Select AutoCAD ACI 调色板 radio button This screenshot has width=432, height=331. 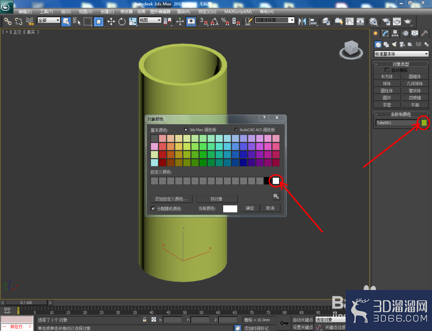(236, 129)
